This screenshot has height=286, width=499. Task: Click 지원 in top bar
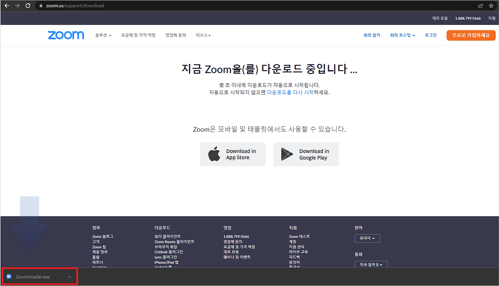point(492,18)
